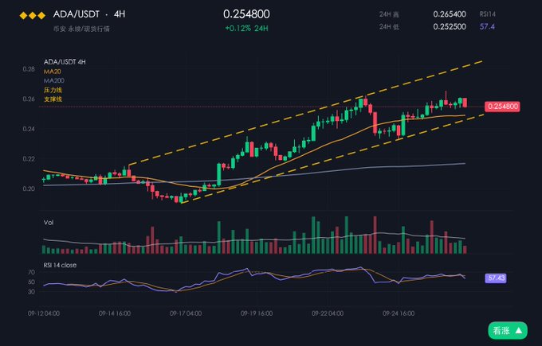Click the up triangle in 看涨 button
This screenshot has height=346, width=542.
point(519,330)
